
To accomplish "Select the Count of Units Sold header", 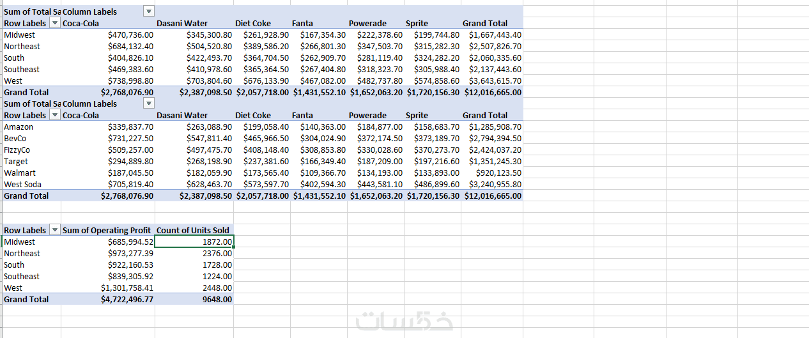I will tap(193, 230).
